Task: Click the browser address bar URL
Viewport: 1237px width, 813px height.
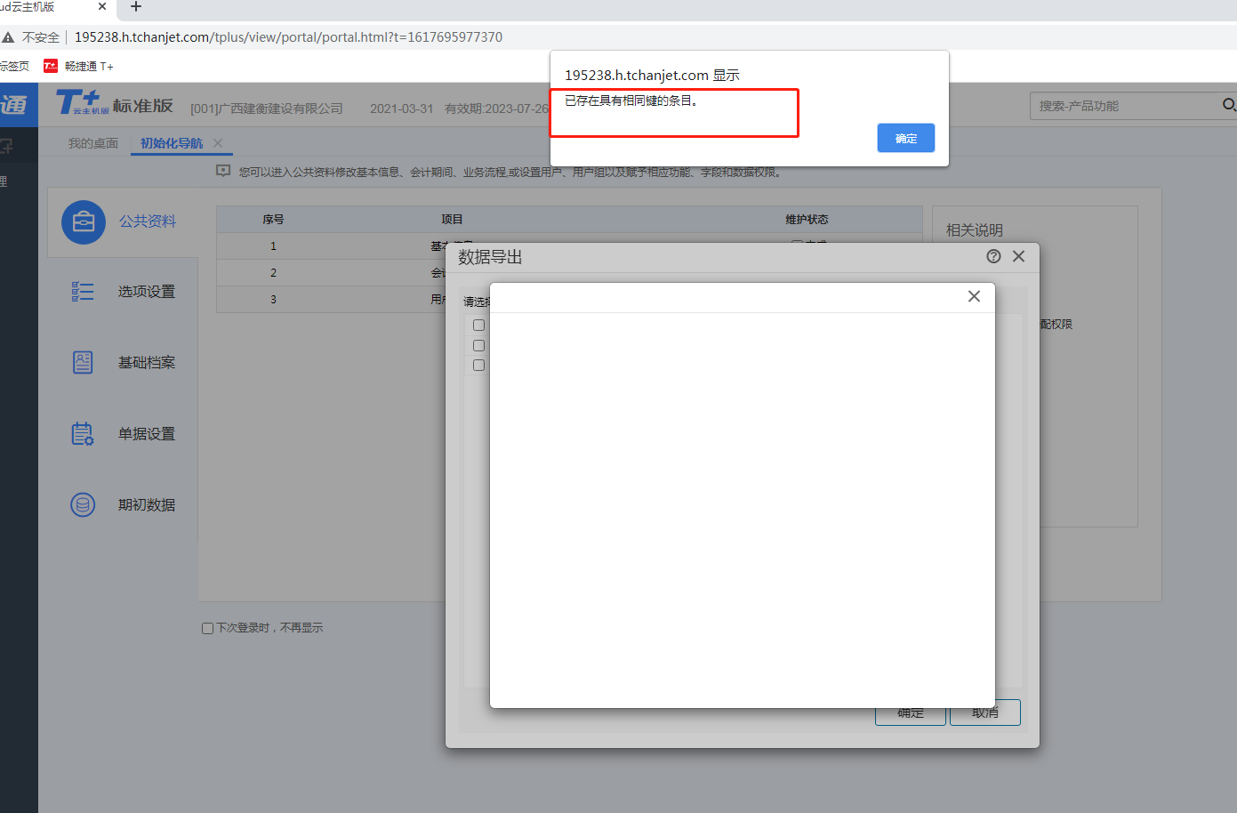Action: tap(288, 37)
